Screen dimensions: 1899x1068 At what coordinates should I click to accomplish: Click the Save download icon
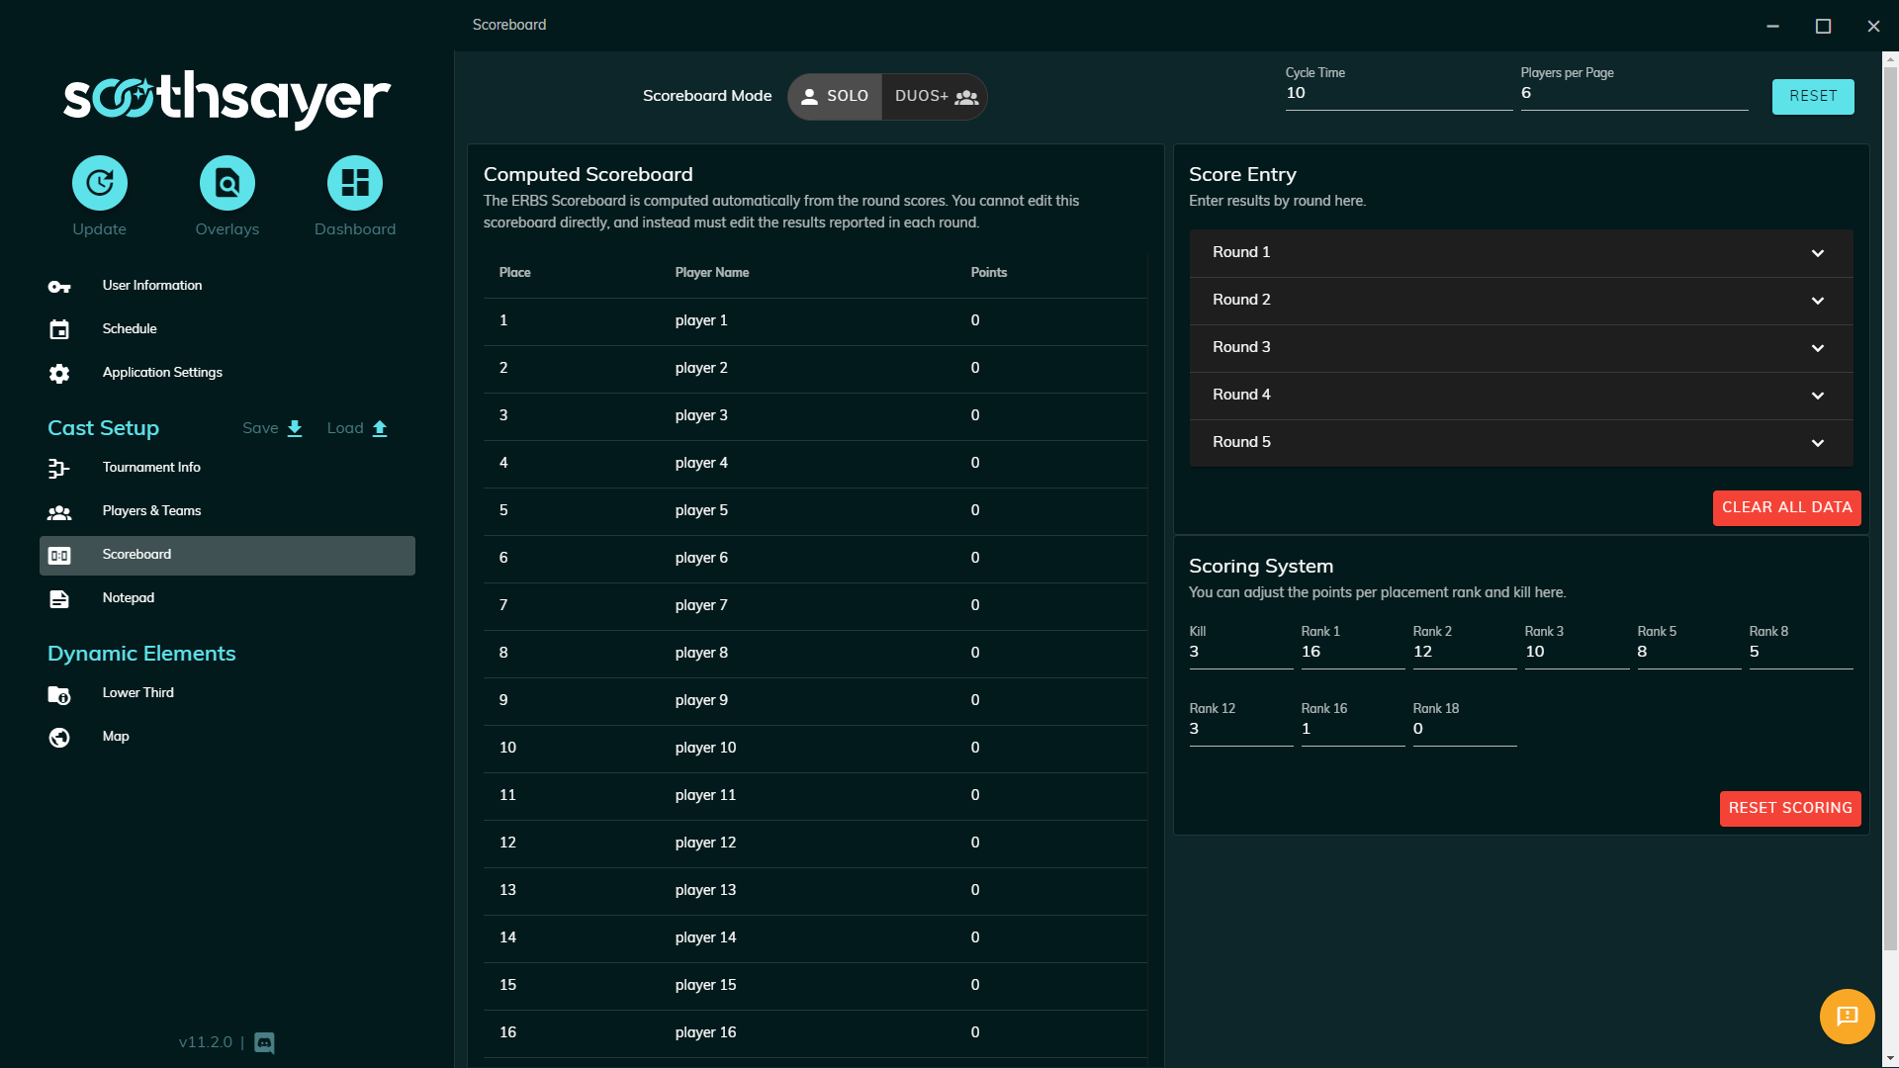pos(295,428)
